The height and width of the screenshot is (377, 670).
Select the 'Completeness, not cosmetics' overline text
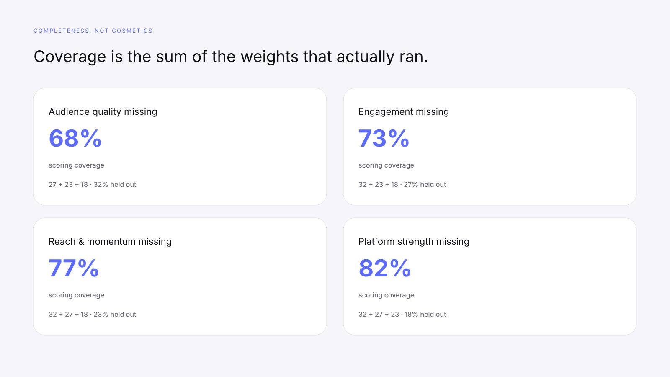(x=93, y=31)
